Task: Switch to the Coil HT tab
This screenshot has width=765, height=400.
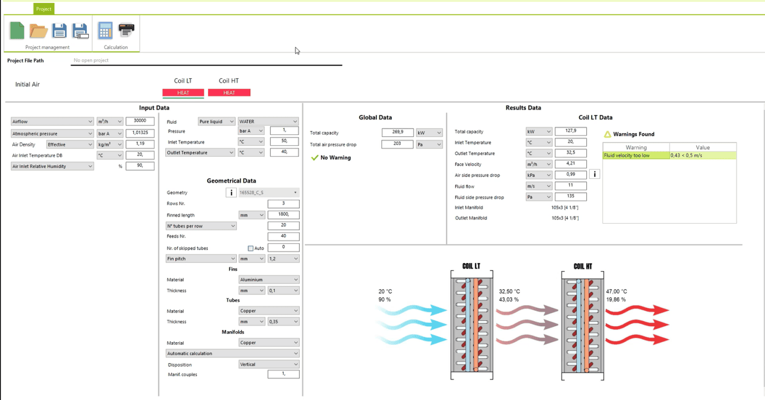Action: pos(229,81)
